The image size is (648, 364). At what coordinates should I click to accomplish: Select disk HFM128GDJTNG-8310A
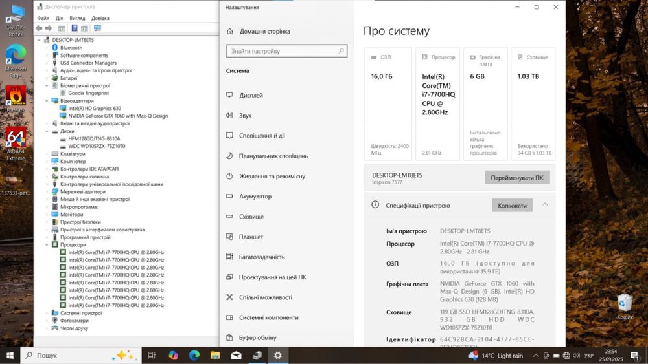coord(94,138)
